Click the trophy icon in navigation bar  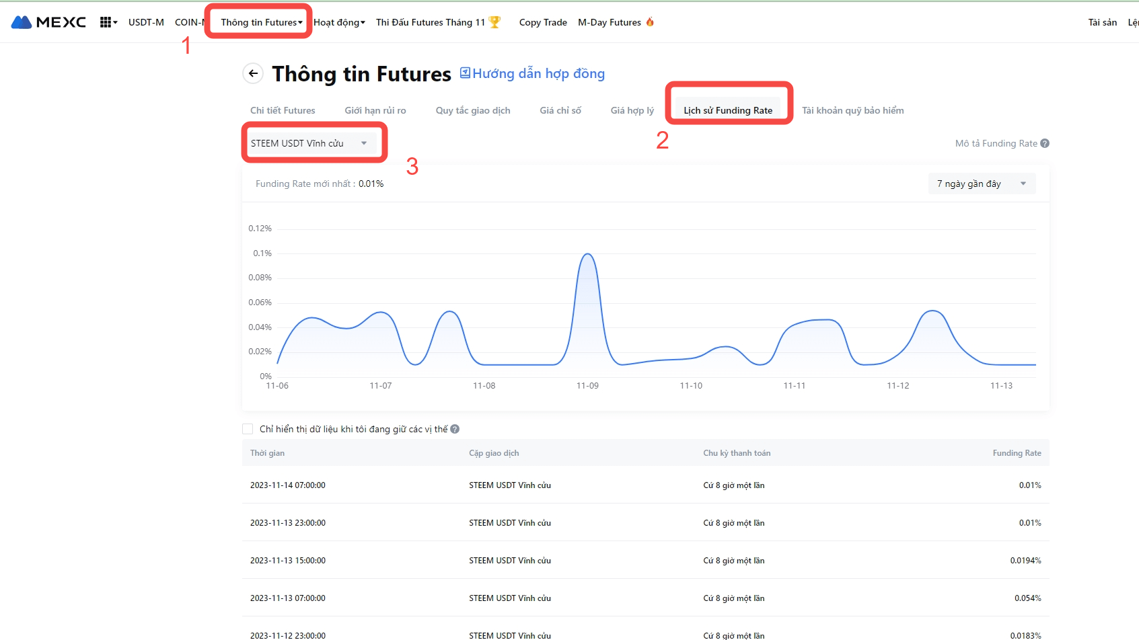pos(494,22)
